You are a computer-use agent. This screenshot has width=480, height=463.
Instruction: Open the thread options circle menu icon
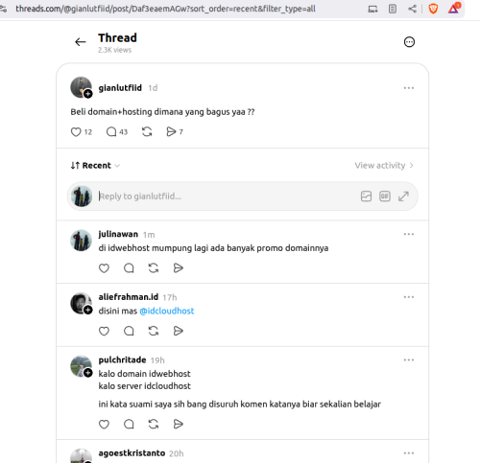[409, 42]
